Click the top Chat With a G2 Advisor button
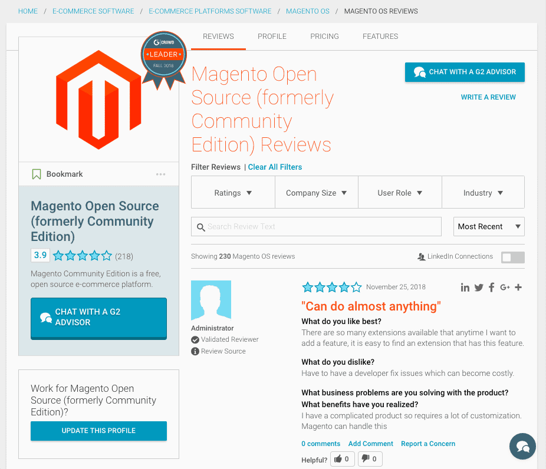546x469 pixels. (x=465, y=72)
